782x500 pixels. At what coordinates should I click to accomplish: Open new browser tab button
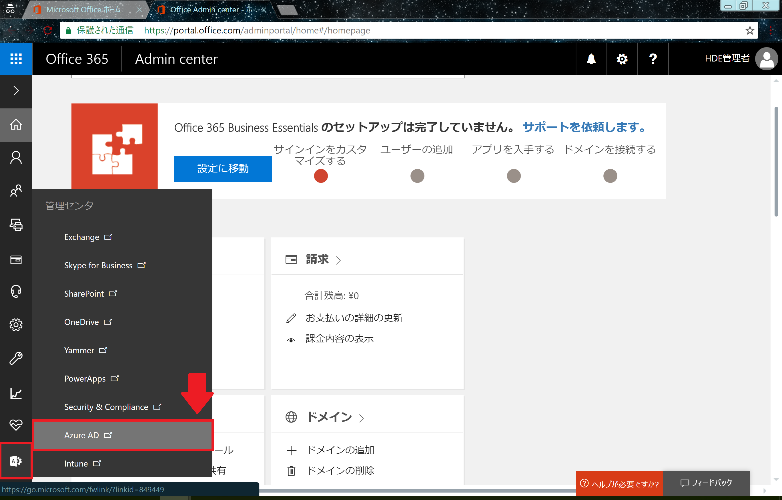(x=288, y=10)
